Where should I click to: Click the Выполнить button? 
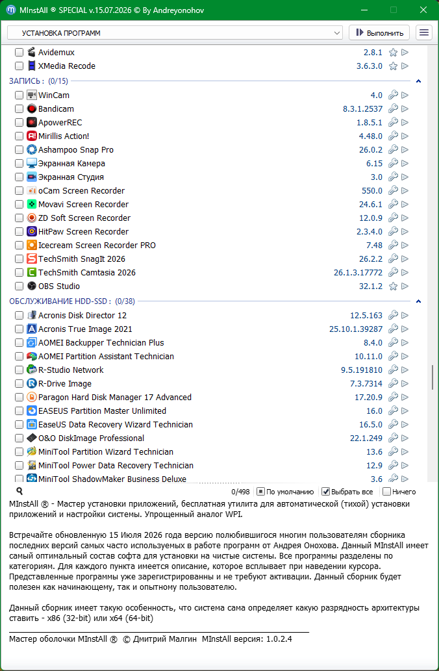379,33
